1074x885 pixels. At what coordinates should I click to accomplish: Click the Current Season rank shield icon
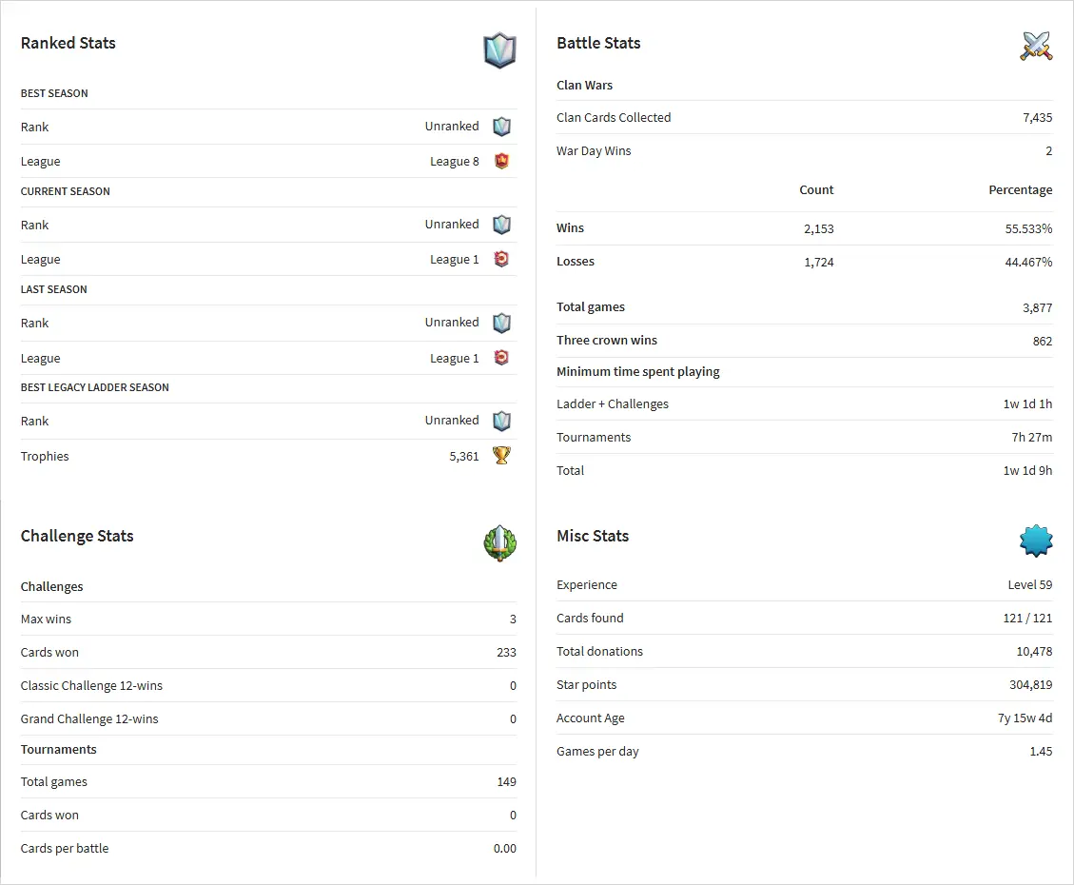[501, 225]
